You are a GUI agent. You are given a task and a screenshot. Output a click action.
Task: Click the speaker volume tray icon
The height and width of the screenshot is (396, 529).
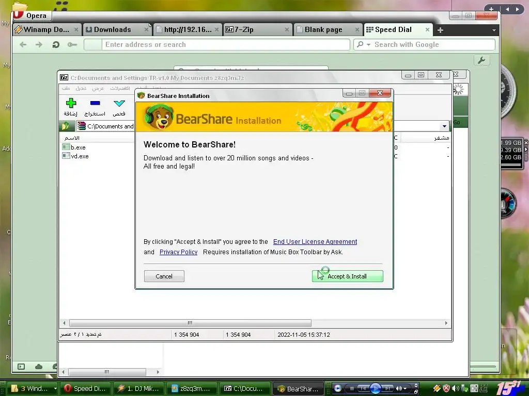[455, 388]
